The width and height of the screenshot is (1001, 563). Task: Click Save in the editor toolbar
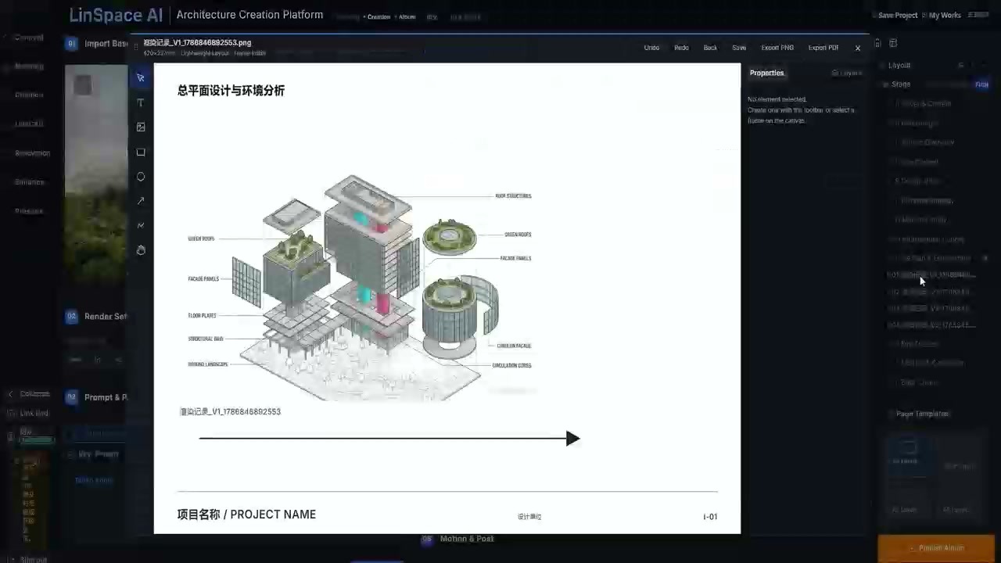pyautogui.click(x=739, y=48)
